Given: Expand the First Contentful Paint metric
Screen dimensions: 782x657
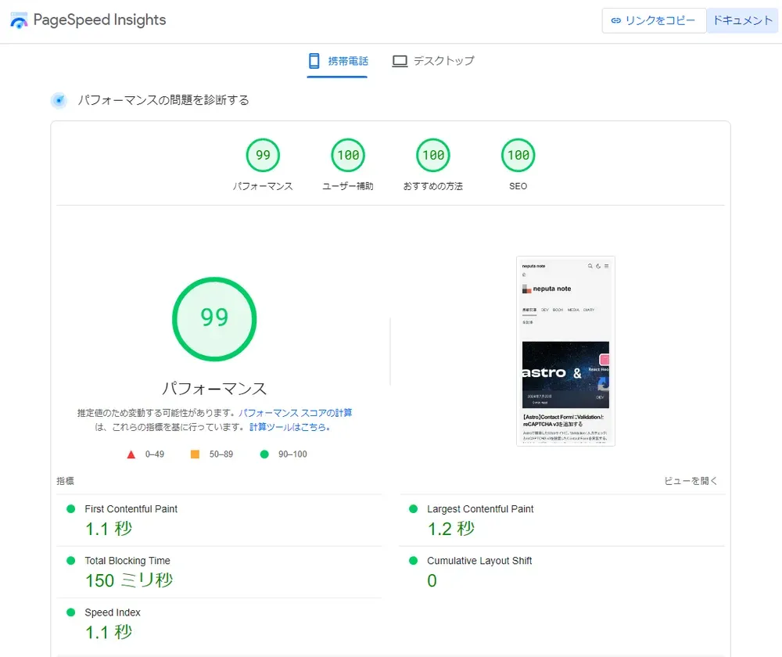Looking at the screenshot, I should pyautogui.click(x=131, y=509).
